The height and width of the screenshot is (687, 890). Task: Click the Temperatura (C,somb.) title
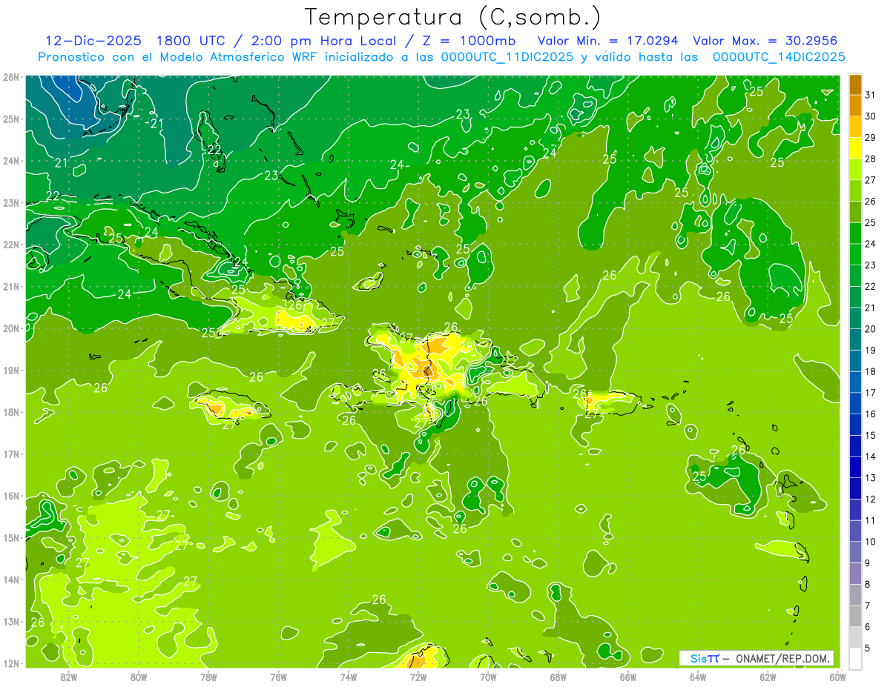click(452, 17)
